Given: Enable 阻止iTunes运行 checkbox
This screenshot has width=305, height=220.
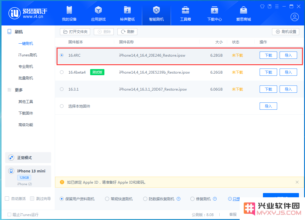Looking at the screenshot, I should click(x=9, y=215).
